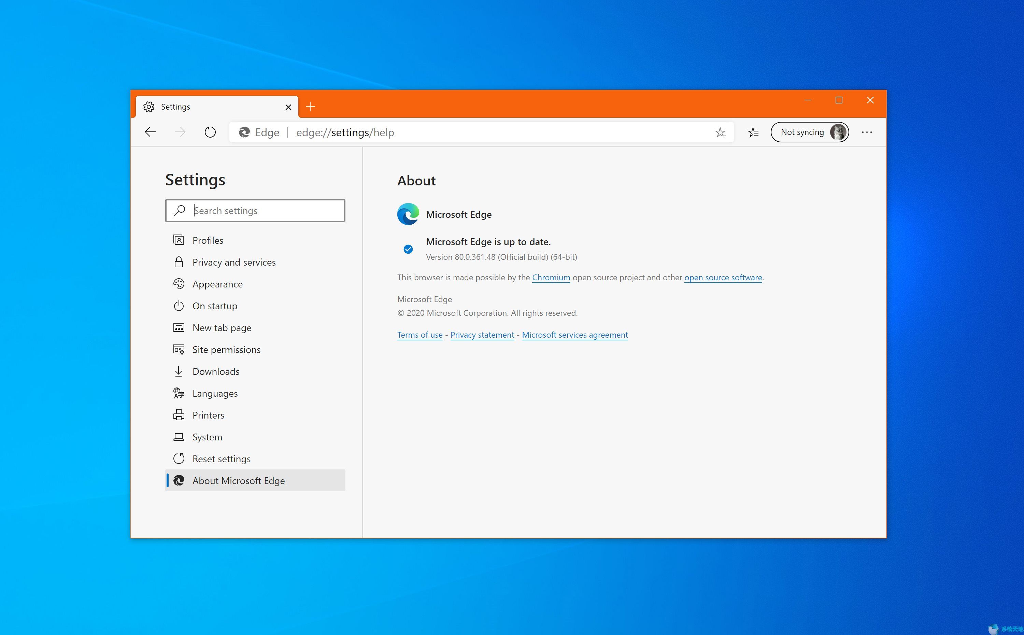Maximize the Edge window
The width and height of the screenshot is (1024, 635).
(x=839, y=100)
